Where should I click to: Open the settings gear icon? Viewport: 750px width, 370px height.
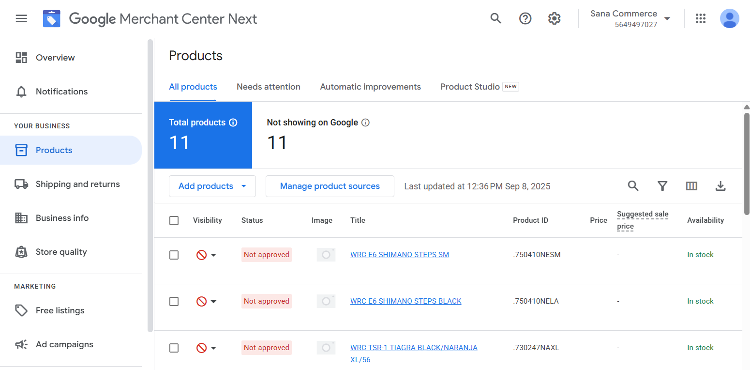554,18
